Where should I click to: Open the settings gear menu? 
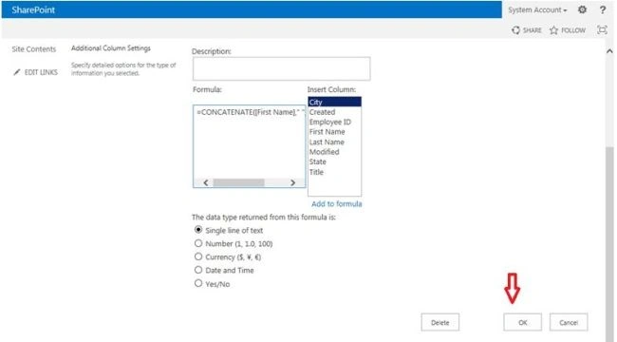pos(582,9)
